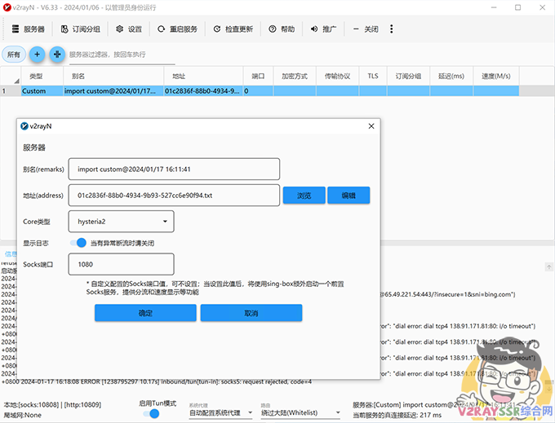Click the 推广 promotion item
This screenshot has height=423, width=555.
pos(323,29)
